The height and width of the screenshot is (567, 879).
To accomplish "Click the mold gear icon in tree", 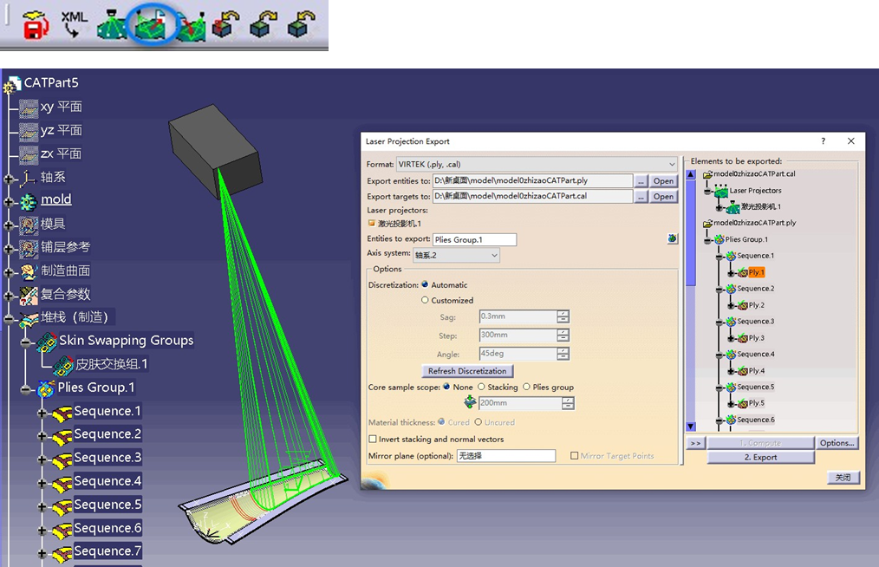I will [28, 201].
